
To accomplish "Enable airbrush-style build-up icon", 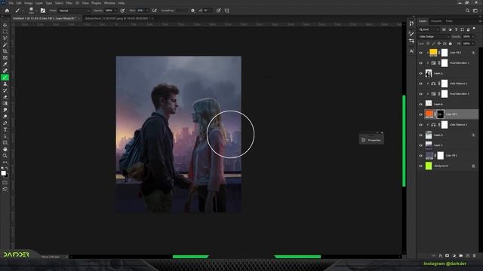I will click(x=154, y=11).
